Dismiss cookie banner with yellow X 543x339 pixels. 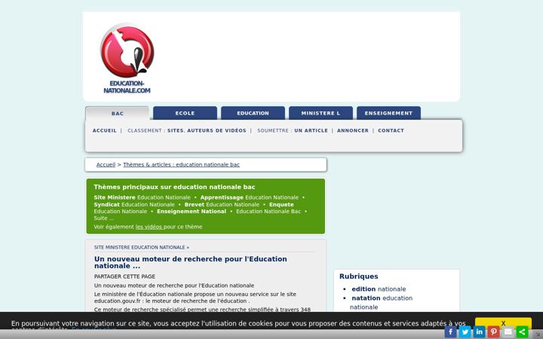503,323
